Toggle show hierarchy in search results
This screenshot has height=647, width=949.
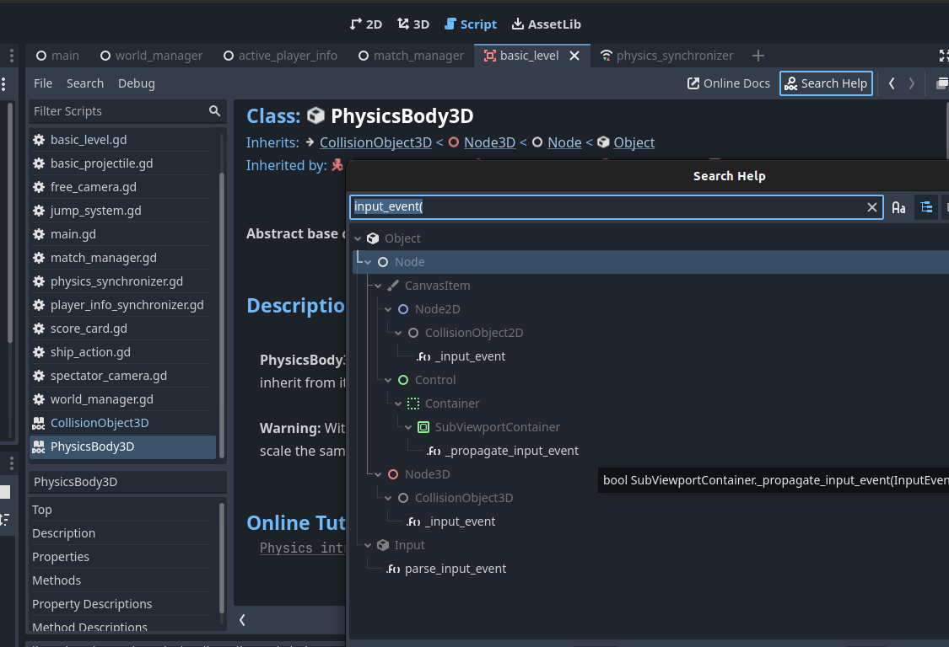[x=926, y=207]
